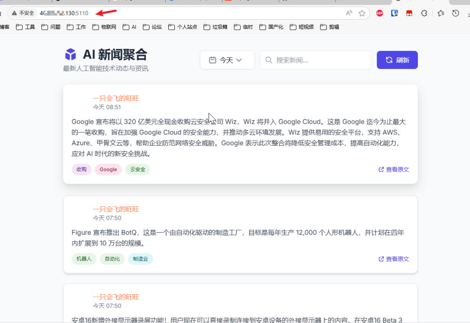
Task: Click the address bar URL ending in 130:5110
Action: tap(64, 13)
